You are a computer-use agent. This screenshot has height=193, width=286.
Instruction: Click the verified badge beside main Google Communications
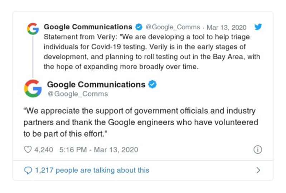153,85
